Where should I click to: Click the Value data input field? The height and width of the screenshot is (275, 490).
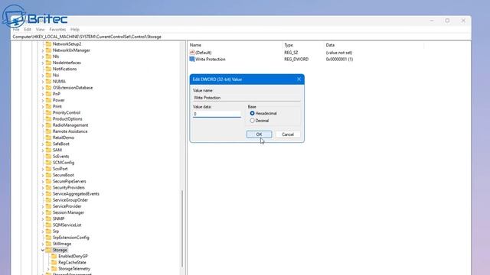click(x=217, y=114)
